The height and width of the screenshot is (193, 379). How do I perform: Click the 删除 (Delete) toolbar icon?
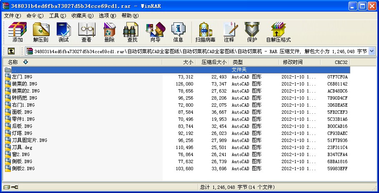[x=109, y=32]
